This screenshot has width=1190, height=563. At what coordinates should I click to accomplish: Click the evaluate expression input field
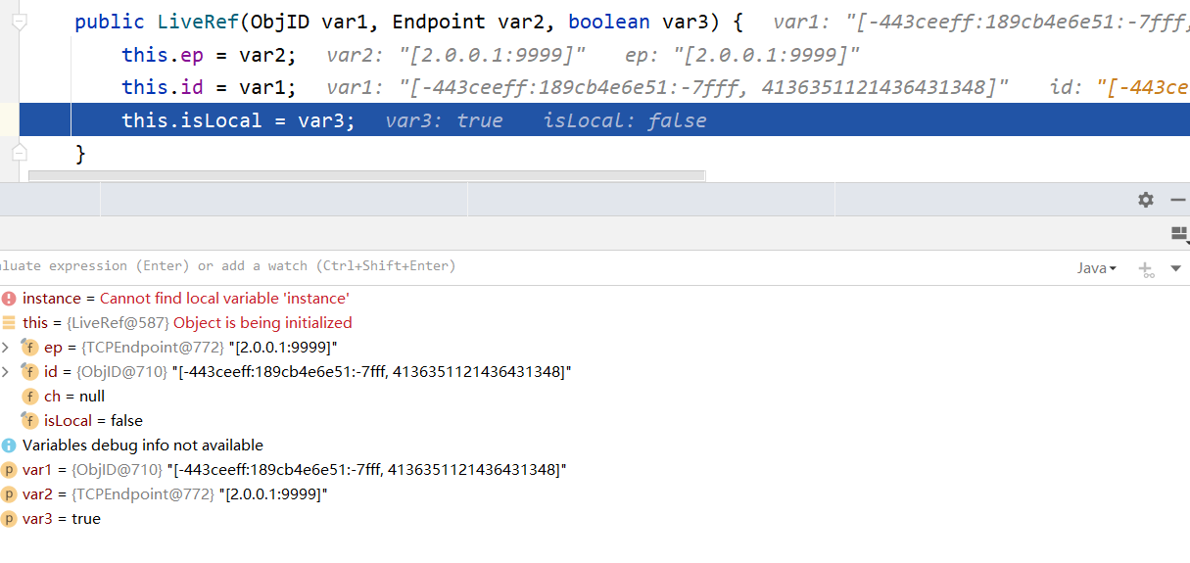tap(529, 266)
